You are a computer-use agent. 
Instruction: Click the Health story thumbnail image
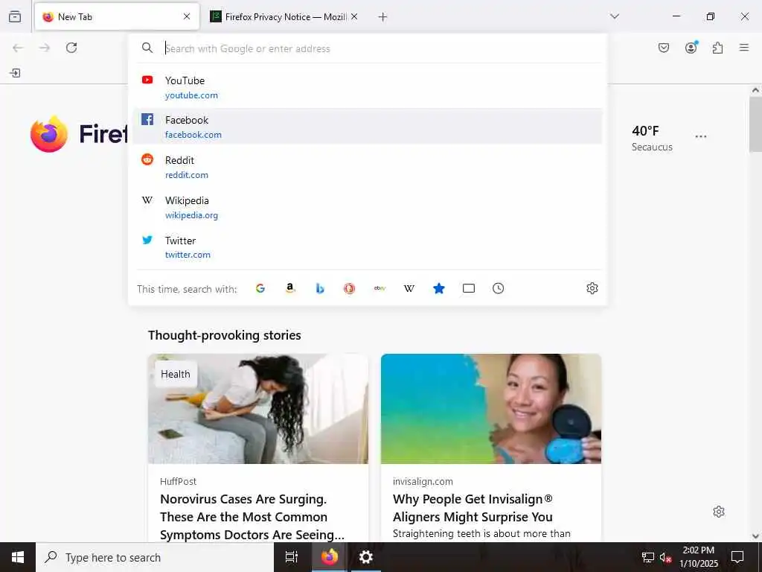coord(258,409)
